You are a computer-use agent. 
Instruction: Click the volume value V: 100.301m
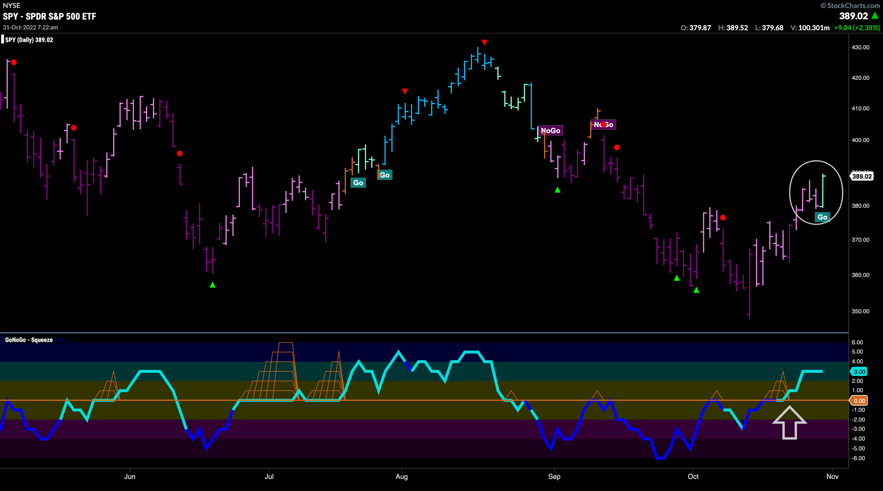(x=810, y=28)
